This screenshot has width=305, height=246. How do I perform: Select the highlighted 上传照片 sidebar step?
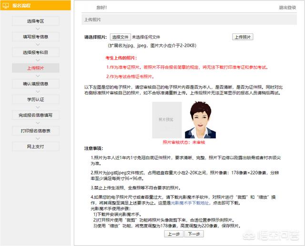coord(36,68)
